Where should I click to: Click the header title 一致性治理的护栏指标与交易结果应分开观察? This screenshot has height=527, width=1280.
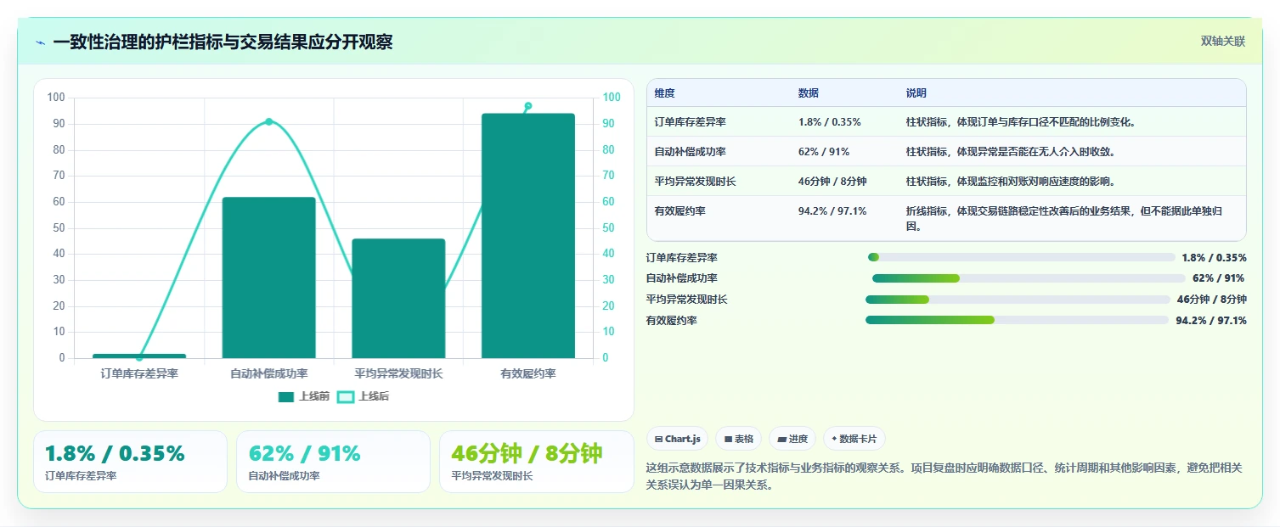pyautogui.click(x=223, y=42)
